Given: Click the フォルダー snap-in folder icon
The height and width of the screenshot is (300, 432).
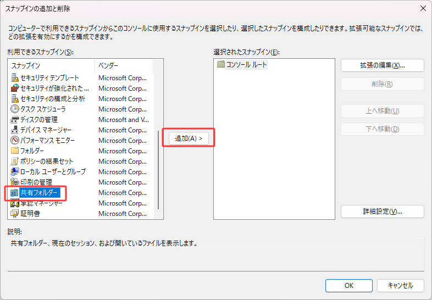Looking at the screenshot, I should 15,151.
